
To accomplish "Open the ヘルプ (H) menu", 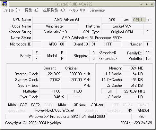I will [77, 10].
